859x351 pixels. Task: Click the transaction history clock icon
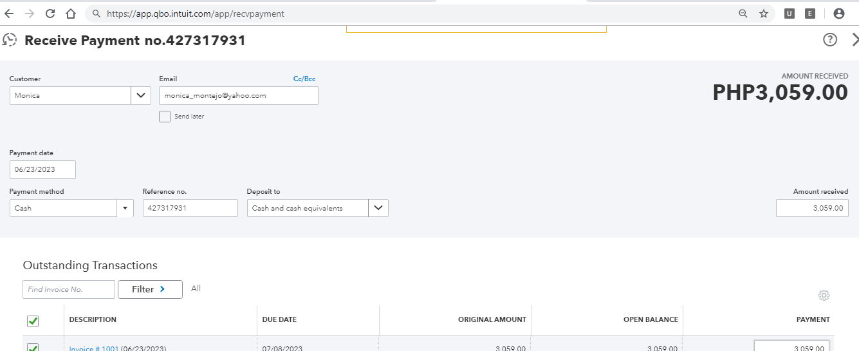(x=10, y=40)
